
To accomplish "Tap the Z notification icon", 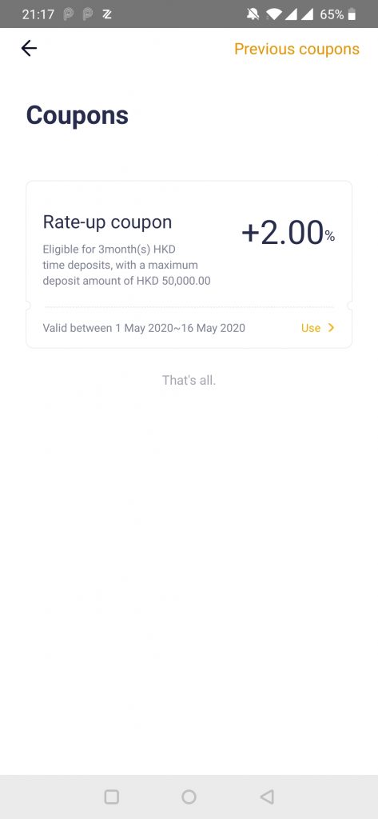I will [x=107, y=14].
